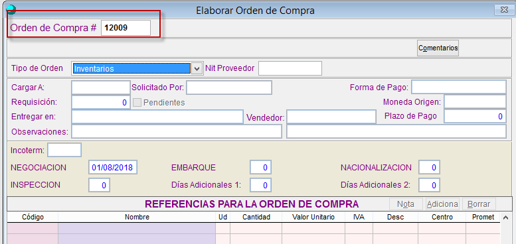
Task: Click the NACIONALIZACION days field
Action: [x=430, y=168]
